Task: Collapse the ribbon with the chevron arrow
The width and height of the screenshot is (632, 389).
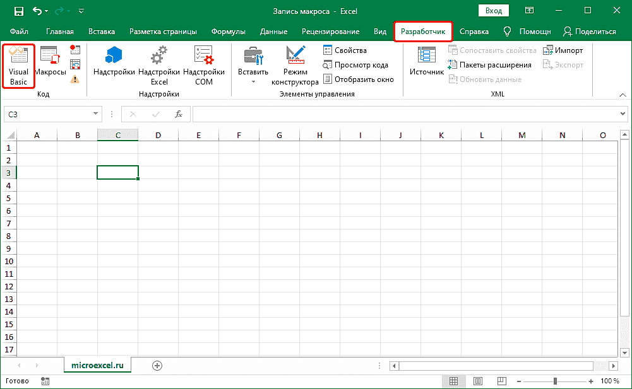Action: (622, 94)
